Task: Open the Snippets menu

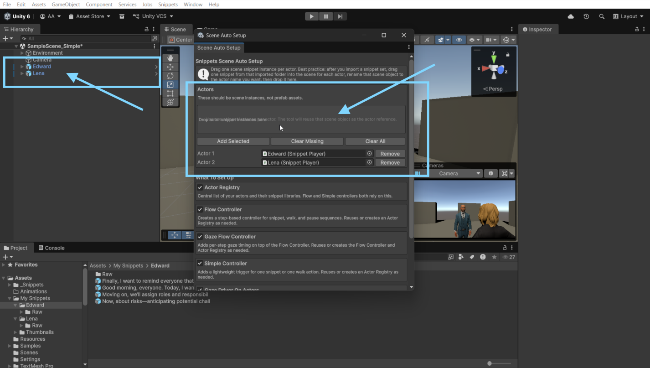Action: click(168, 5)
